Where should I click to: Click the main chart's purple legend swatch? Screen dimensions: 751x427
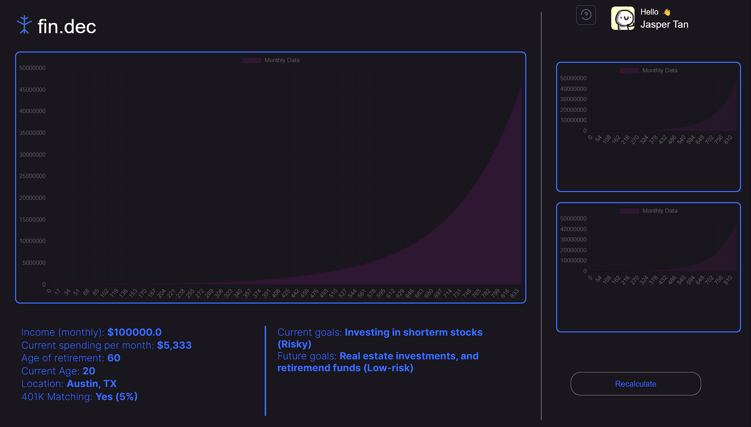point(252,60)
